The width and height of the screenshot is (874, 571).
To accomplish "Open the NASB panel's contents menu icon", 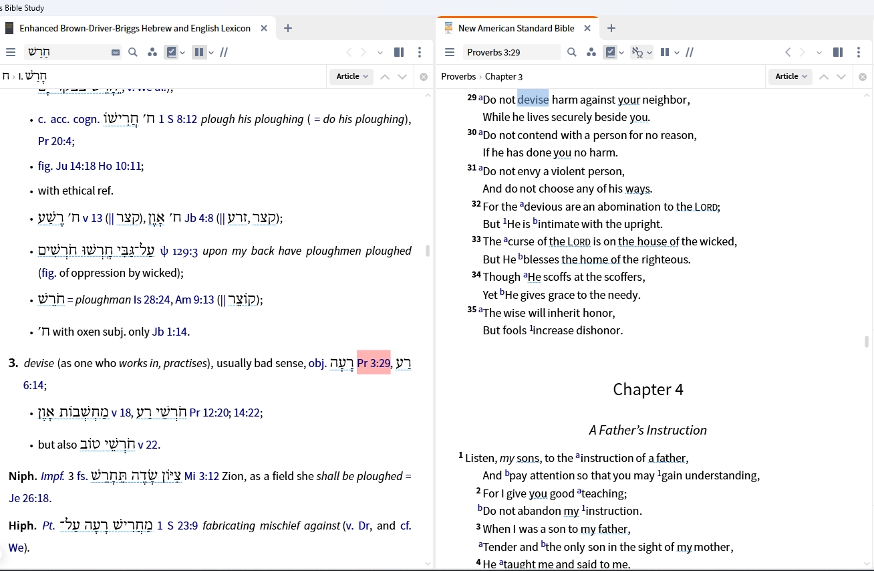I will click(x=450, y=52).
